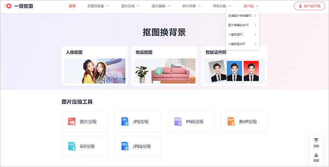This screenshot has height=167, width=329.
Task: Open the BMP压缩 tool card
Action: [244, 122]
